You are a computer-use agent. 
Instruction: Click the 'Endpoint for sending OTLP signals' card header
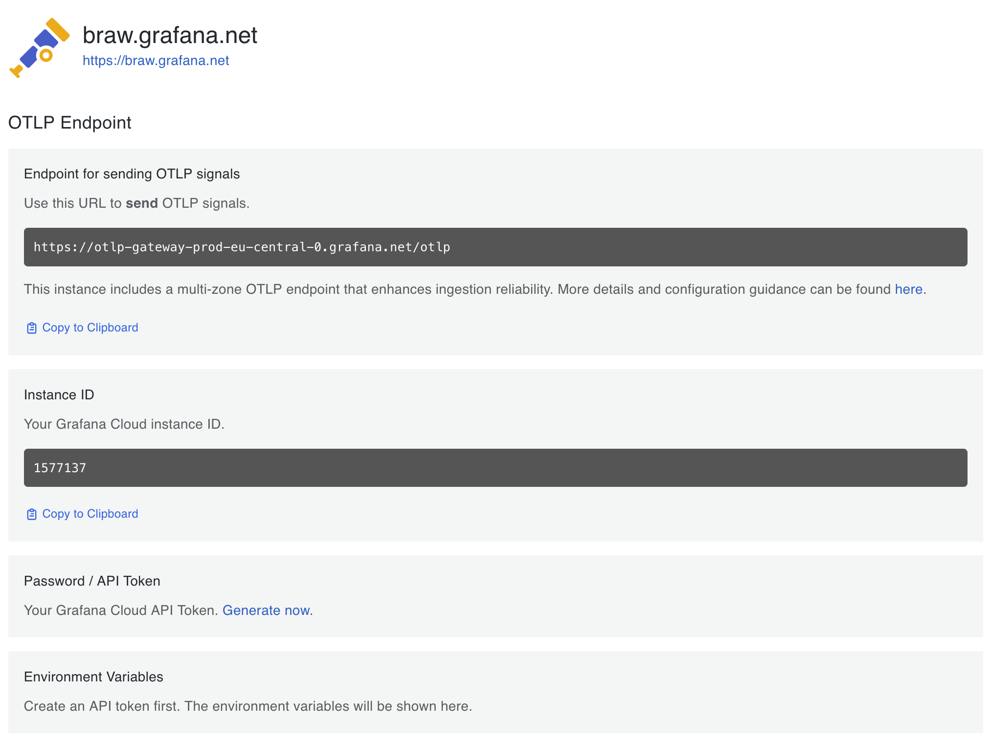click(132, 174)
